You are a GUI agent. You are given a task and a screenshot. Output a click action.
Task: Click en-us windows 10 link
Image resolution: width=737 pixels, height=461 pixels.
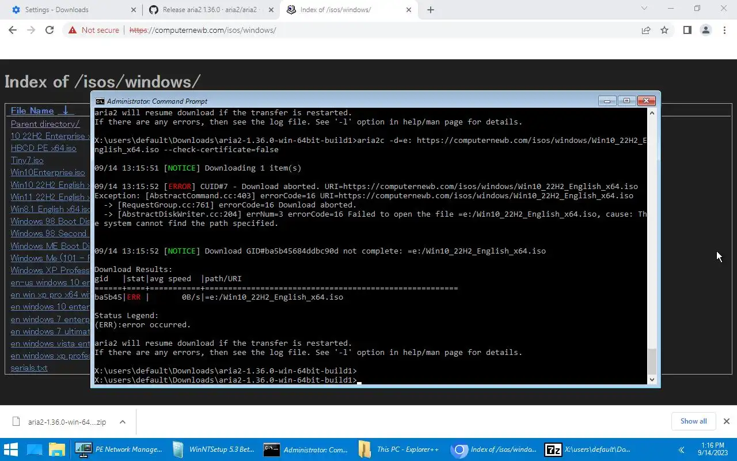point(51,282)
